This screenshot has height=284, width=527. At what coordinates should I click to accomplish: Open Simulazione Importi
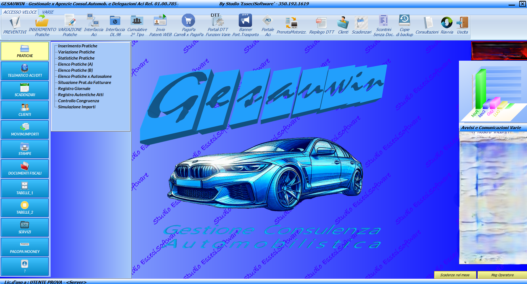76,107
